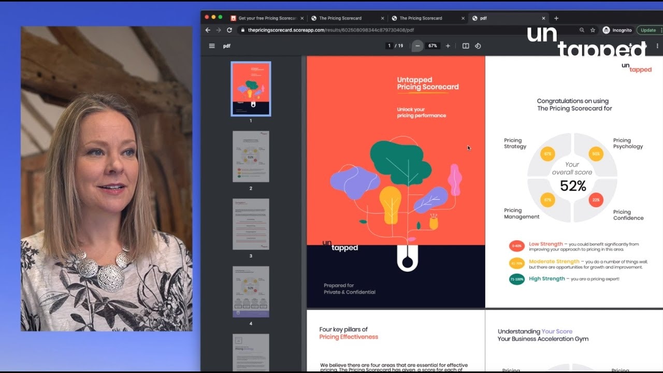Click the red 0-40% legend badge
Image resolution: width=663 pixels, height=373 pixels.
[516, 246]
